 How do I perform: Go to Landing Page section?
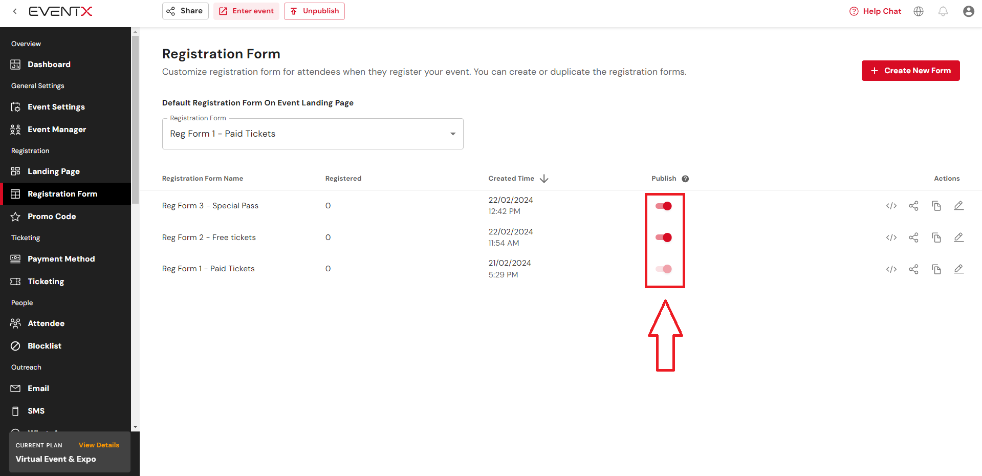66,171
